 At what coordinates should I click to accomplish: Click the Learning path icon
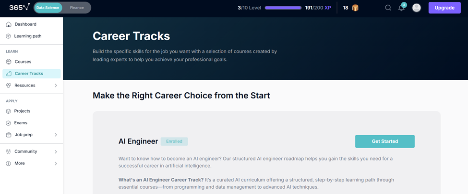click(x=9, y=36)
